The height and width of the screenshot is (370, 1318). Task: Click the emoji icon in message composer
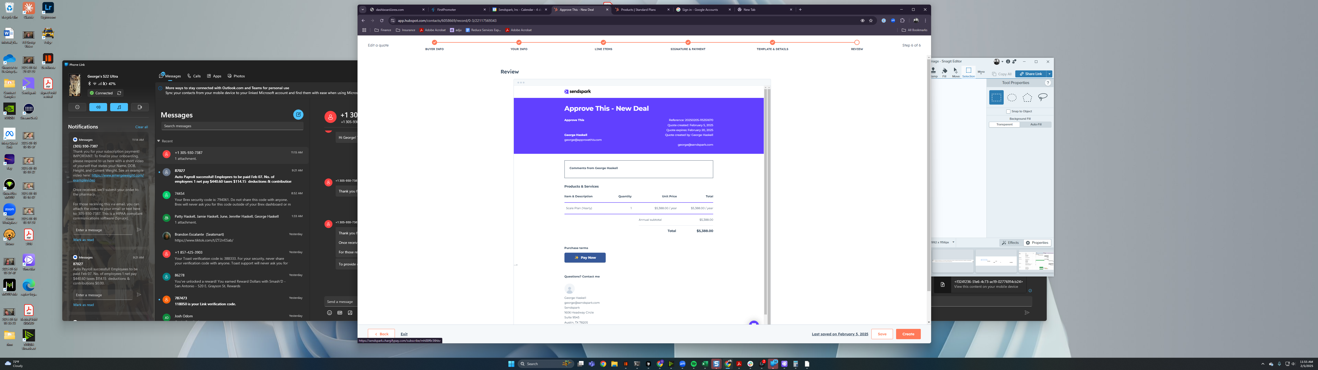coord(329,313)
